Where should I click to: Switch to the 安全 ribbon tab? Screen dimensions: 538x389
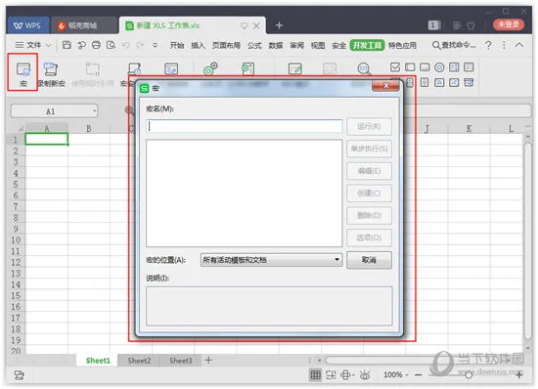click(x=339, y=45)
